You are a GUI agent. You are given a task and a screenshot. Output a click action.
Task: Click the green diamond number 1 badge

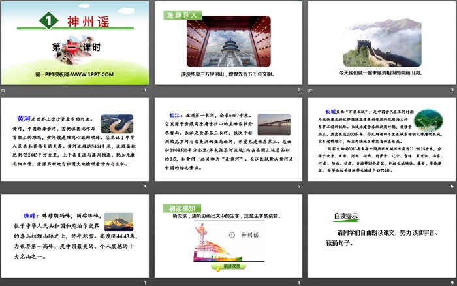point(49,20)
